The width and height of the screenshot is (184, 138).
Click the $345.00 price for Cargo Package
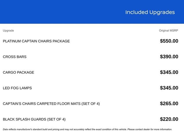169,72
